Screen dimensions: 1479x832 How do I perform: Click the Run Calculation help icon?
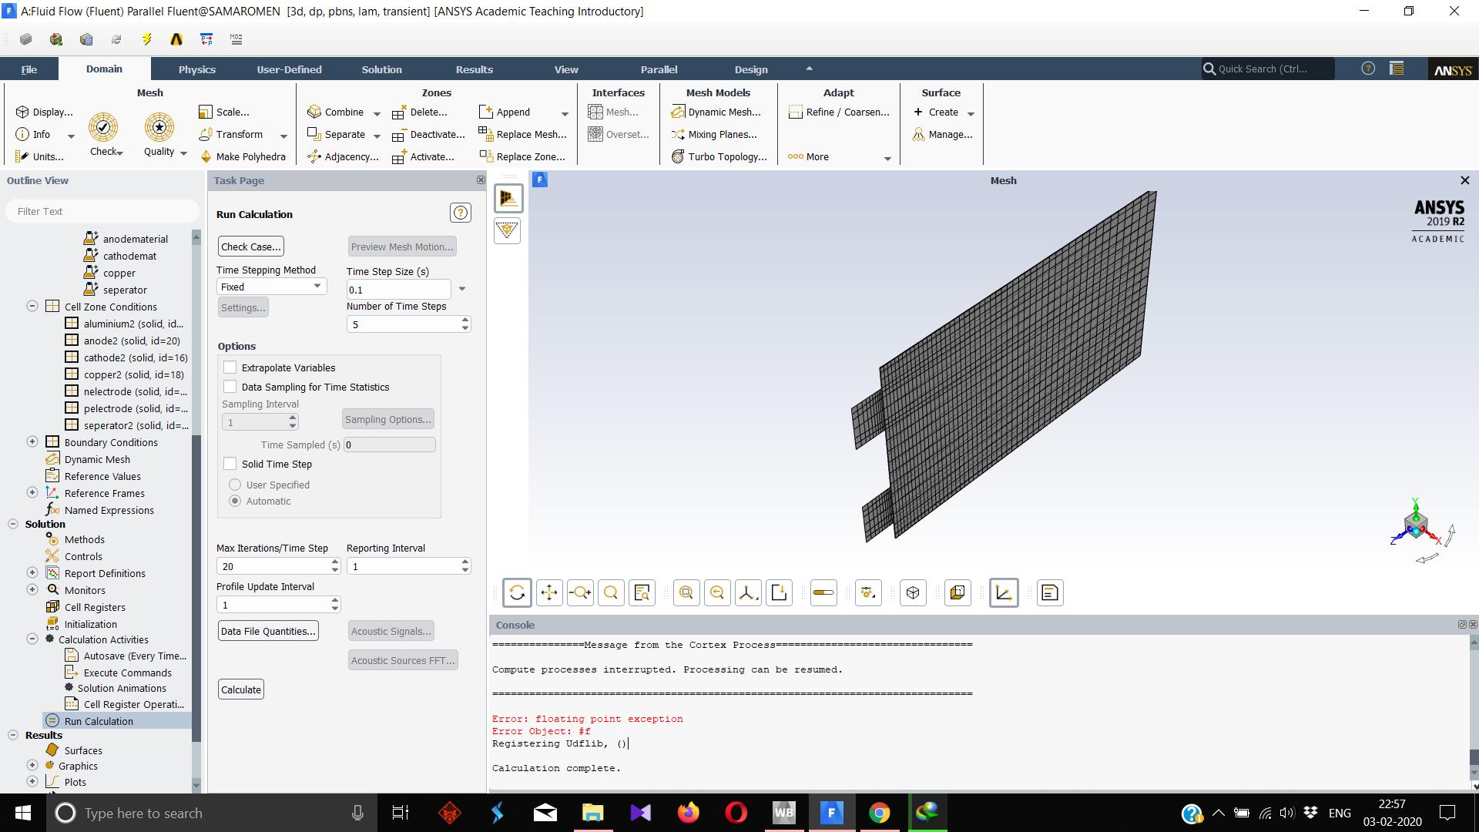point(460,213)
